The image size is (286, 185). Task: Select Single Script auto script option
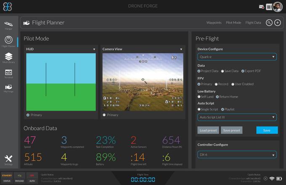pyautogui.click(x=199, y=109)
